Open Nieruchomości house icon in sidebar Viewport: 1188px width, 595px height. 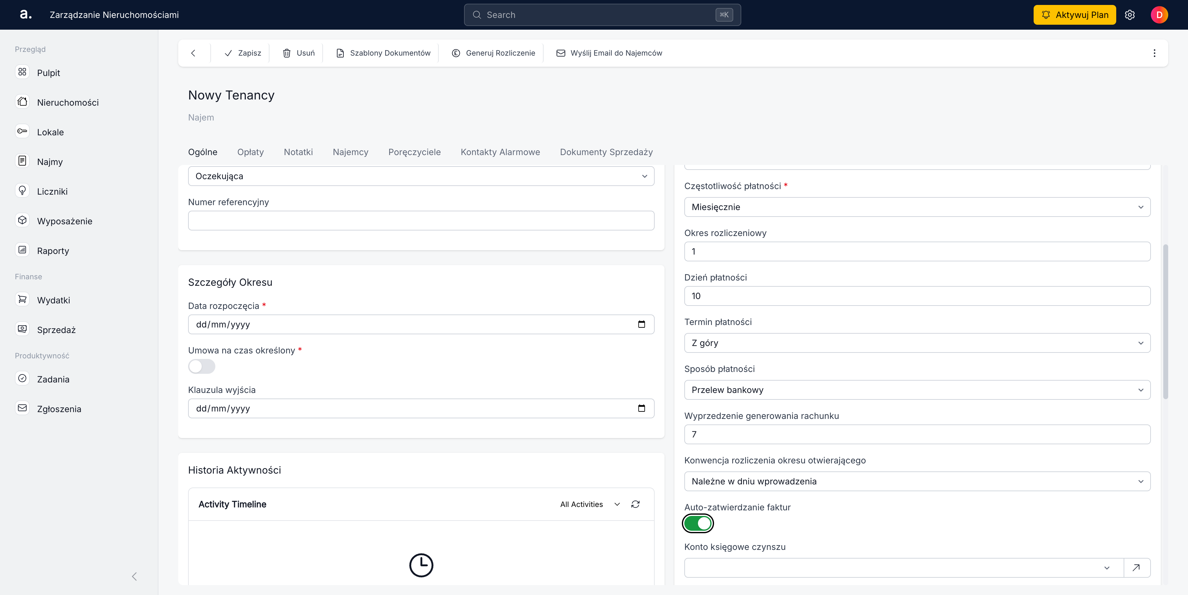tap(22, 102)
